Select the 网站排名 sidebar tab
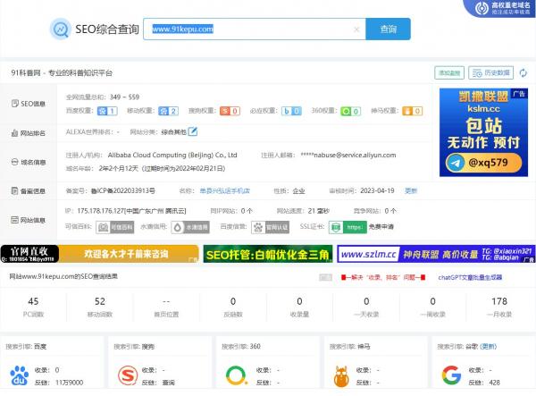Image resolution: width=536 pixels, height=396 pixels. [29, 133]
